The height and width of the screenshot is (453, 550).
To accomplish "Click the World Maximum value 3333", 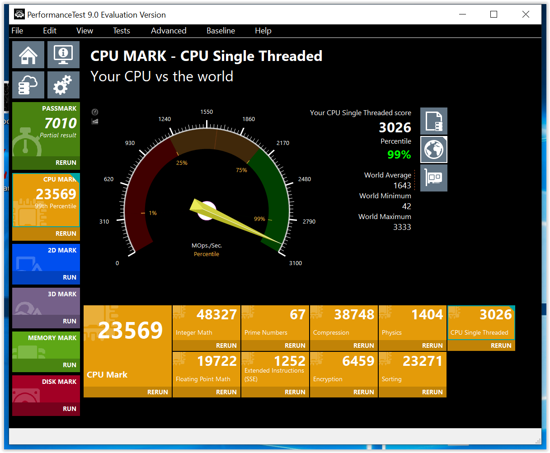I will 402,227.
